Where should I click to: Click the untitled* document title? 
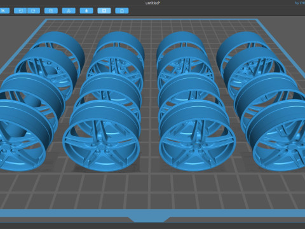[152, 3]
